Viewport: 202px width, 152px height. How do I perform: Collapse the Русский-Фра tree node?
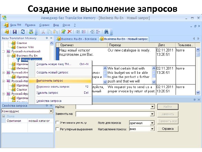(3, 94)
